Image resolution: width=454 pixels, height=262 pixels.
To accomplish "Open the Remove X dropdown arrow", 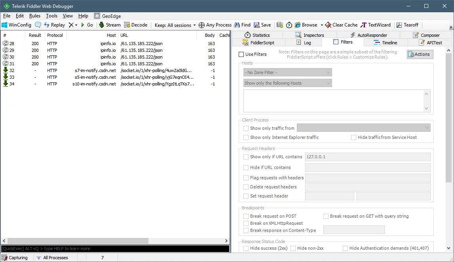I will 76,25.
